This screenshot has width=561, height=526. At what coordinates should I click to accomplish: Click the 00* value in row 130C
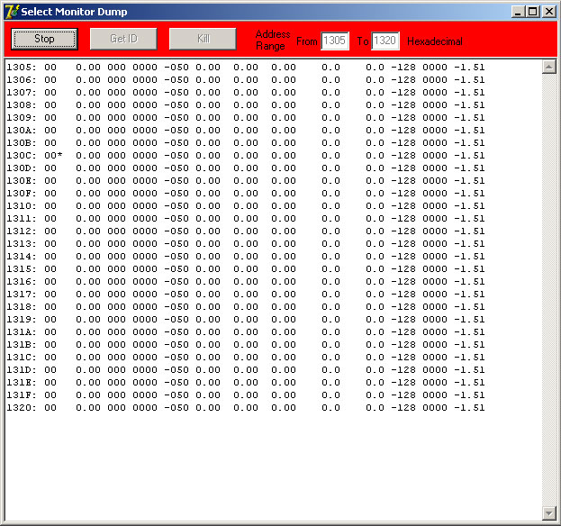53,156
